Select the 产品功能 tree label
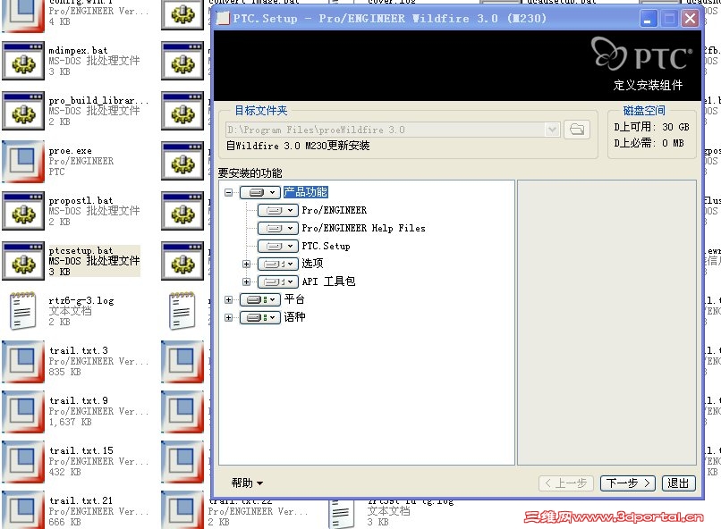The height and width of the screenshot is (529, 721). [306, 192]
